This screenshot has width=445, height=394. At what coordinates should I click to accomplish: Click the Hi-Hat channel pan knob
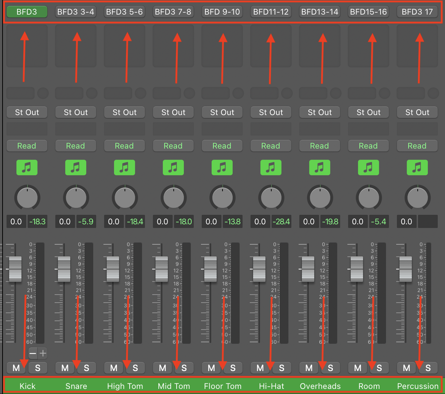271,198
